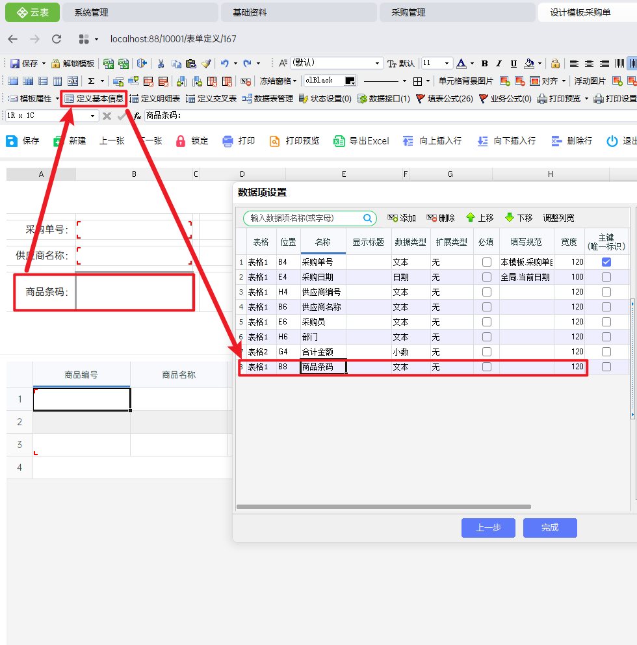Toggle underline formatting
The width and height of the screenshot is (637, 645).
513,63
